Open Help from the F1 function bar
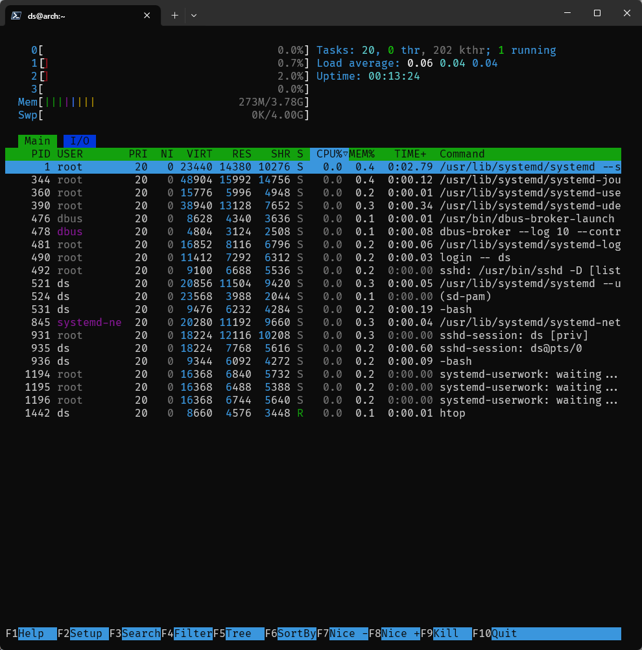The height and width of the screenshot is (650, 642). [37, 633]
